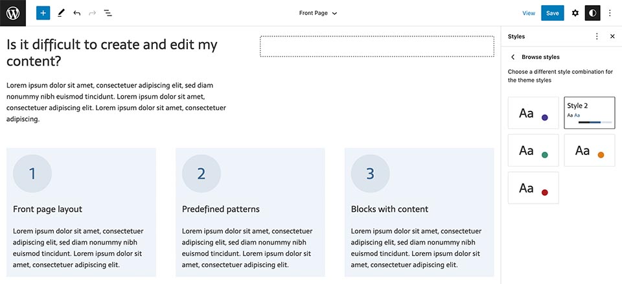This screenshot has width=622, height=284.
Task: Click the View link
Action: (529, 13)
